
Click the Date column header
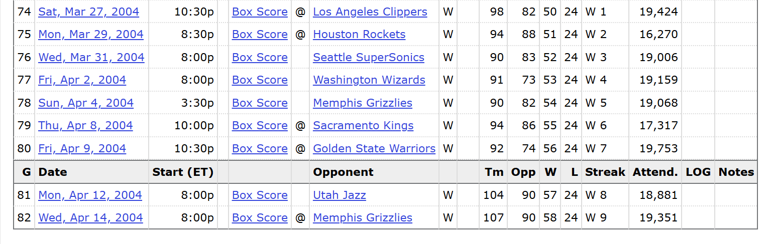tap(53, 172)
